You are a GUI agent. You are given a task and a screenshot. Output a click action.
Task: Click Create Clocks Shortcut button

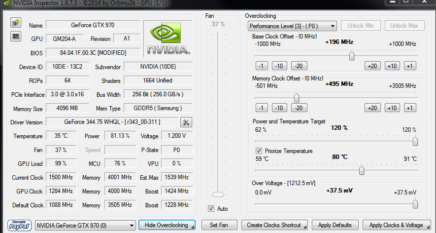pyautogui.click(x=274, y=225)
